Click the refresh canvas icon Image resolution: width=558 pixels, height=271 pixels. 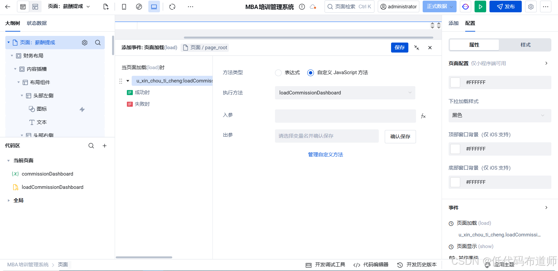(172, 7)
